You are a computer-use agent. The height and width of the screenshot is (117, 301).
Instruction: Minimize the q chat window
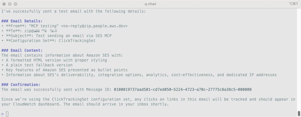pyautogui.click(x=10, y=4)
